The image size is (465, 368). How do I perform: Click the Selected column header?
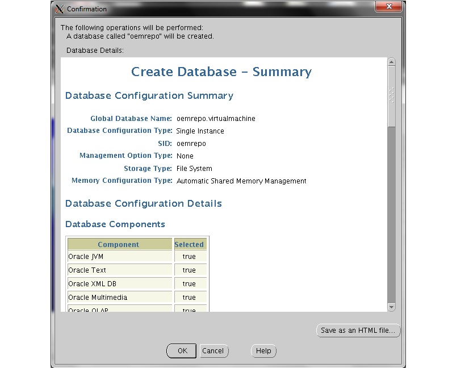point(190,244)
